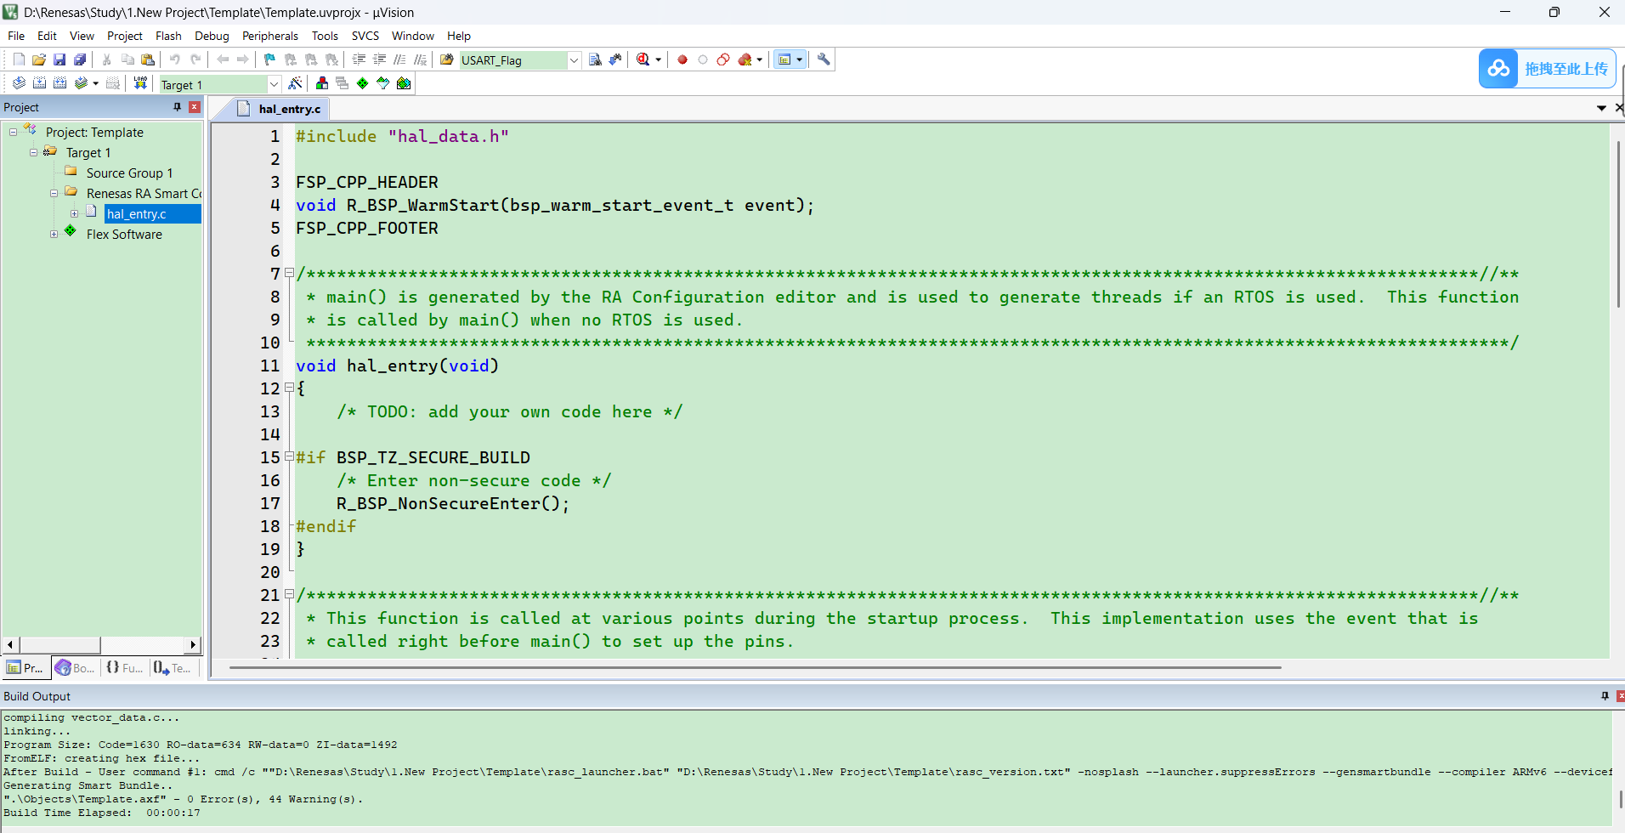
Task: Toggle the window layout button
Action: coord(785,59)
